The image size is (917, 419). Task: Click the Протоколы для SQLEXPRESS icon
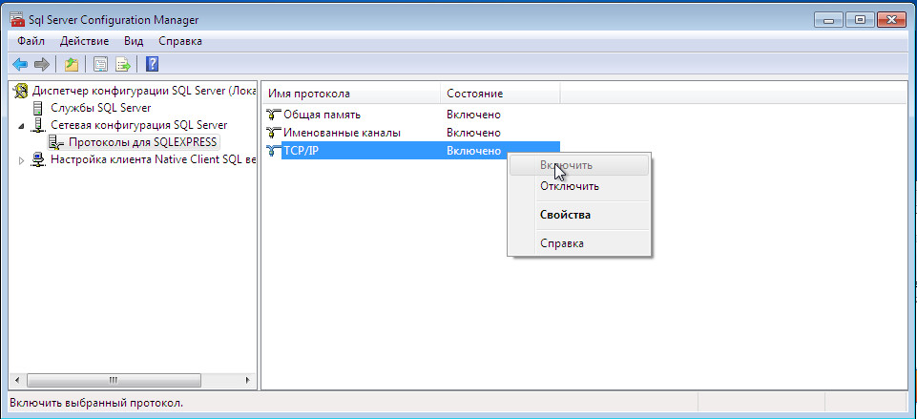[x=56, y=141]
